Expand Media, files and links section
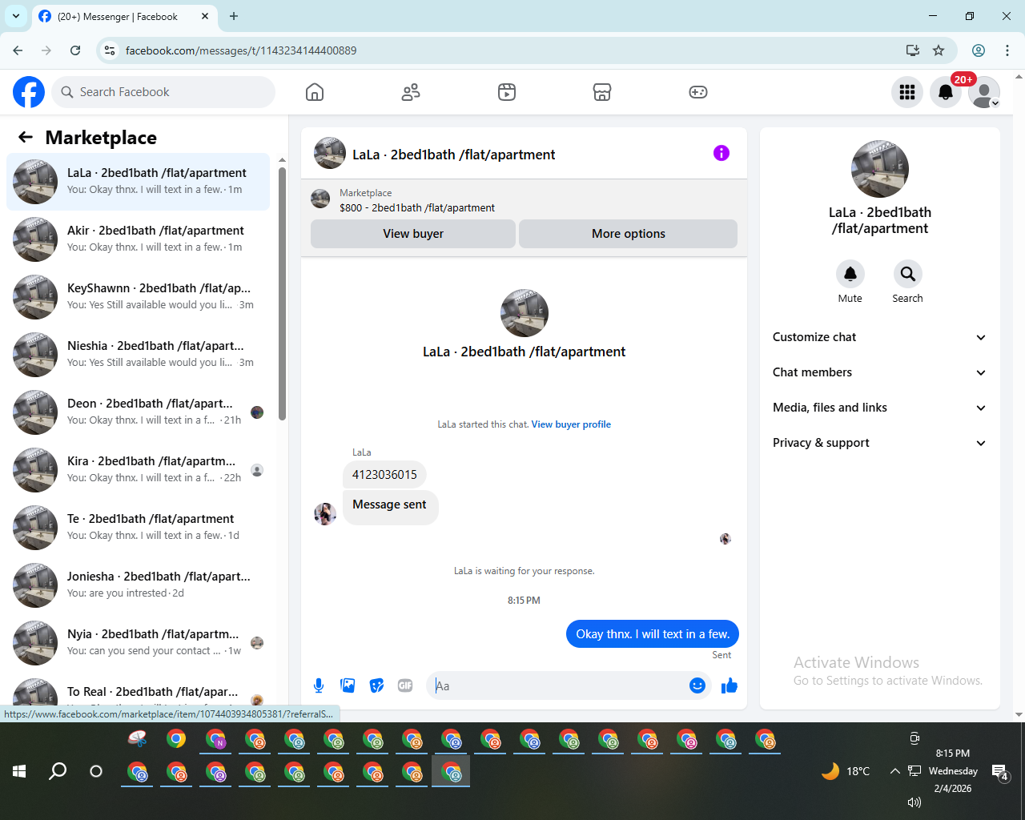Image resolution: width=1025 pixels, height=820 pixels. click(879, 408)
